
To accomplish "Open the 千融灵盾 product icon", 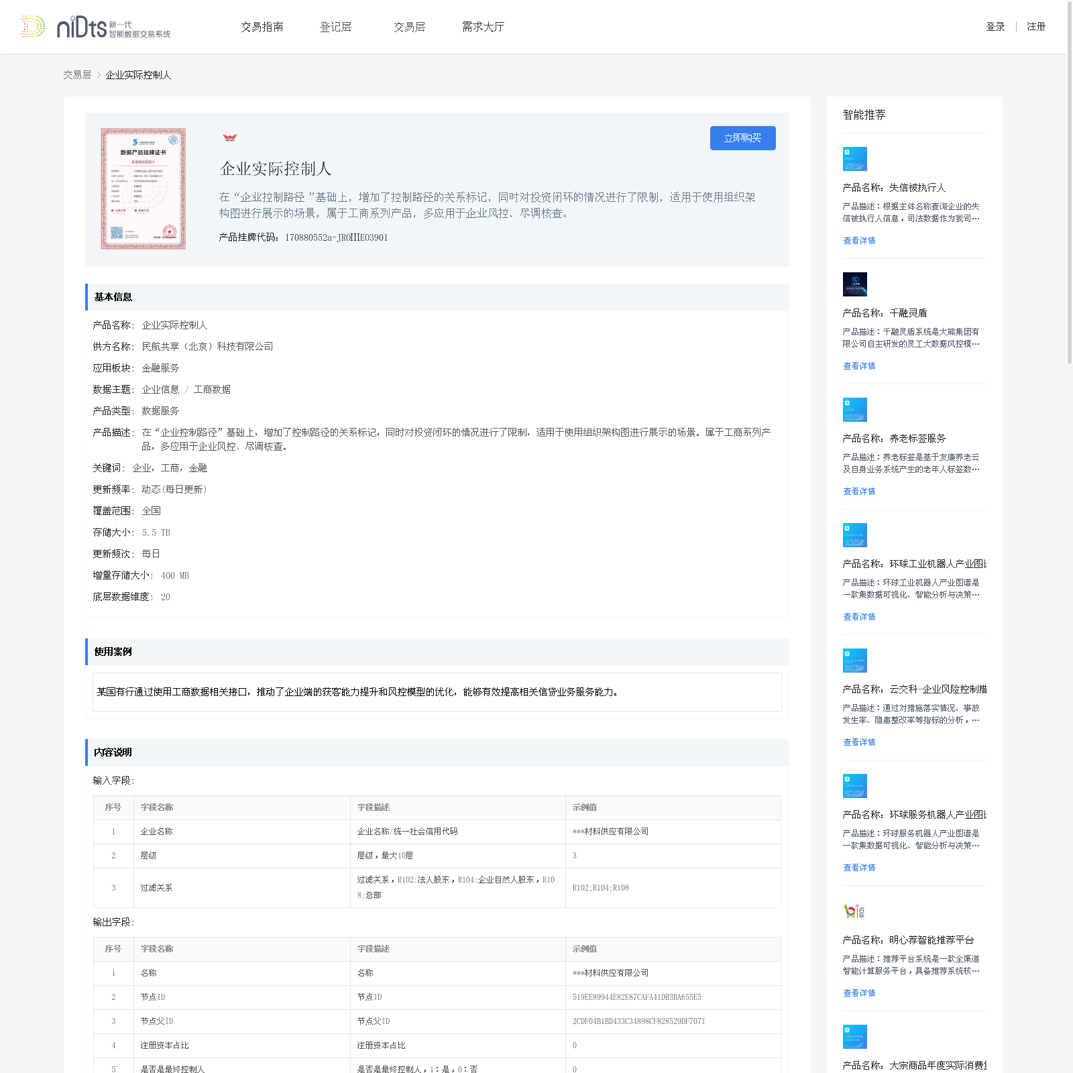I will tap(854, 284).
